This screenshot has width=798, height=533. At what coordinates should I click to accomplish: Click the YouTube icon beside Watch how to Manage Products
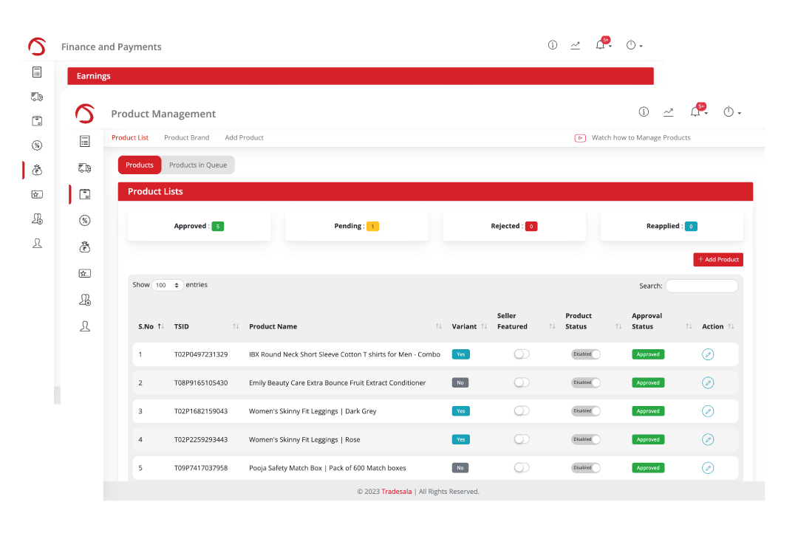coord(580,138)
